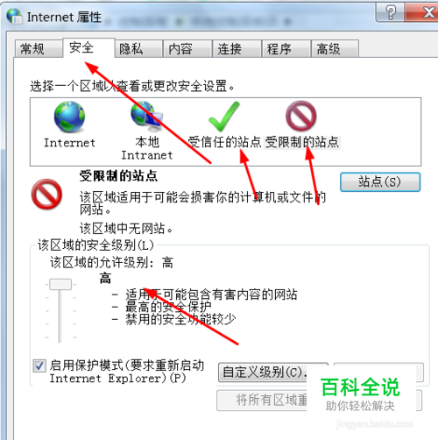Open the 站点(S) button
The width and height of the screenshot is (438, 440).
click(x=380, y=182)
